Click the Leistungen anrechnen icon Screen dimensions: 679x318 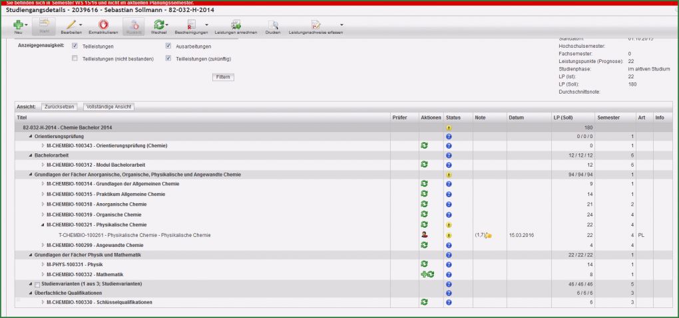[236, 25]
